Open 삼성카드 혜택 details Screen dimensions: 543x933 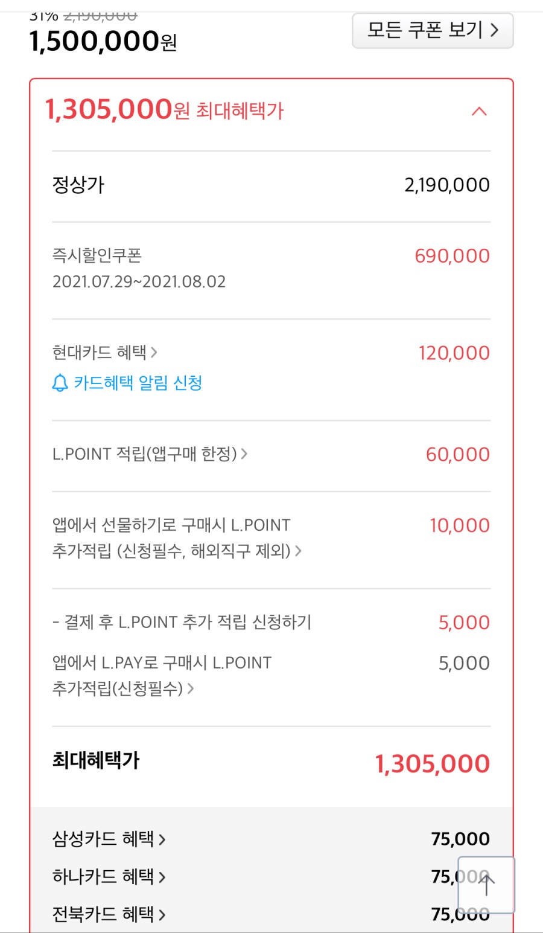coord(109,839)
